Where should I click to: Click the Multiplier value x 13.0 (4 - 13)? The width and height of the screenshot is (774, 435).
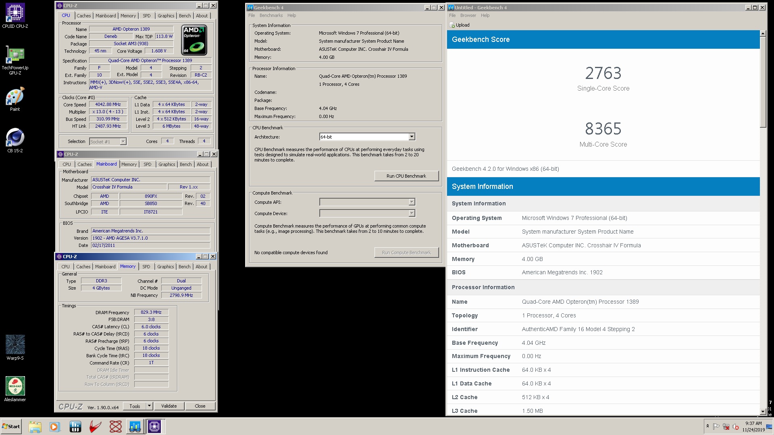(x=108, y=112)
